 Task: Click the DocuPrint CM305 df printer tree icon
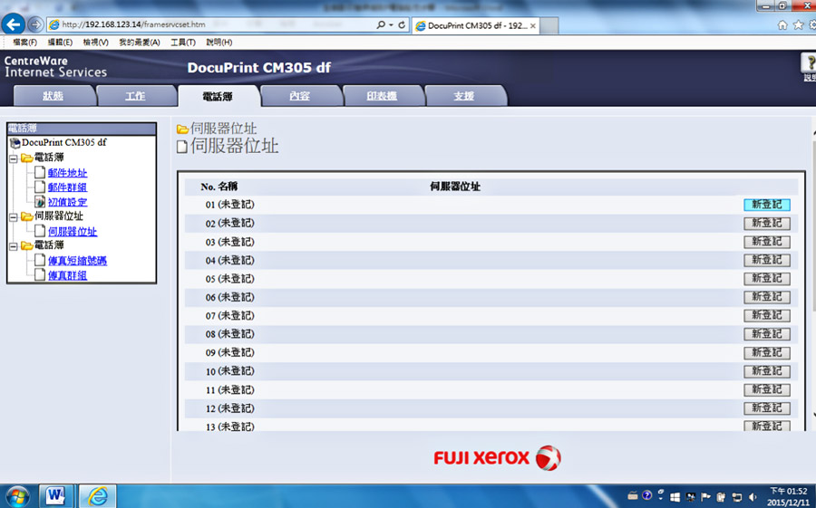point(15,142)
